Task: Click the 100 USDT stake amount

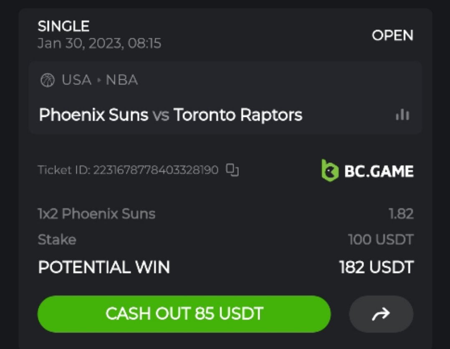Action: (x=380, y=240)
